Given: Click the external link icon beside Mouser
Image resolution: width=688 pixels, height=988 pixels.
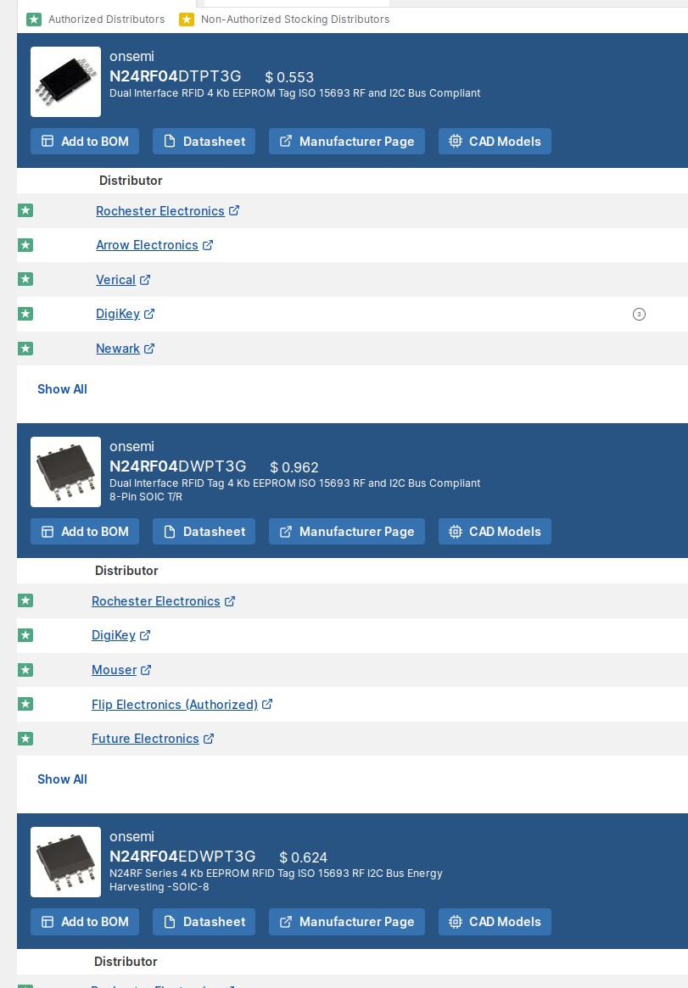Looking at the screenshot, I should [145, 670].
